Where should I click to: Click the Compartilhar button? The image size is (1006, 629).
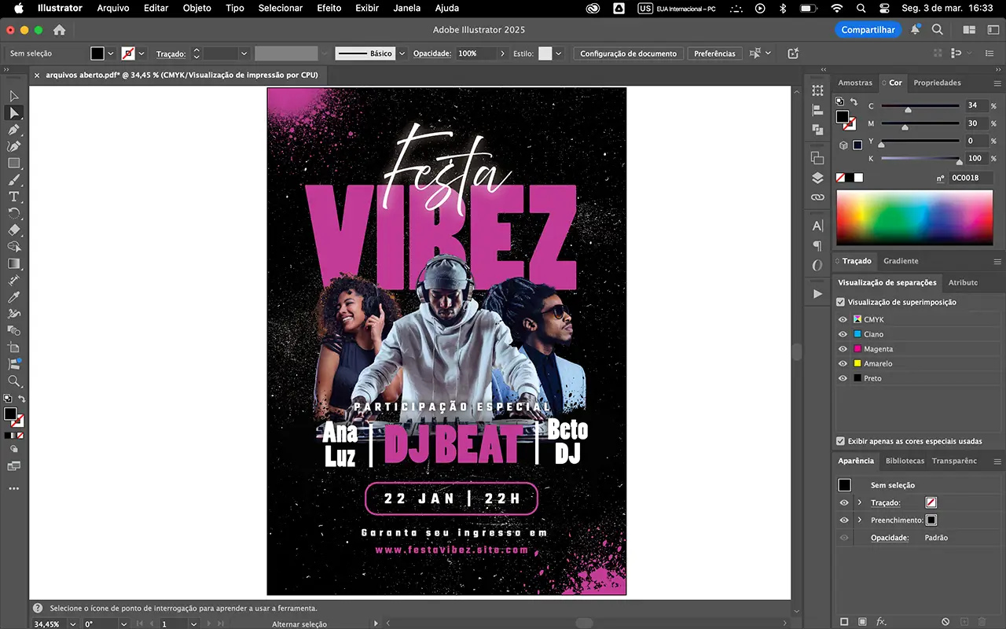tap(868, 30)
